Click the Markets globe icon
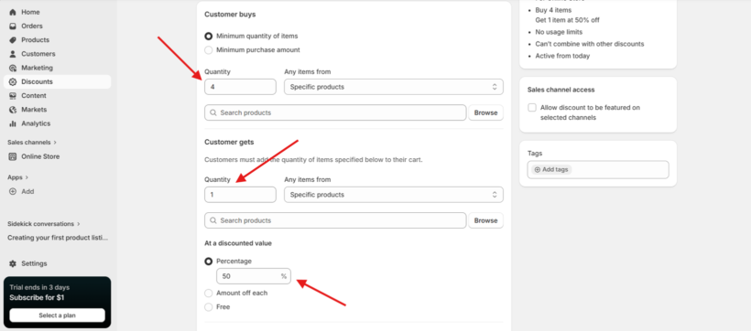The width and height of the screenshot is (751, 331). click(x=13, y=110)
